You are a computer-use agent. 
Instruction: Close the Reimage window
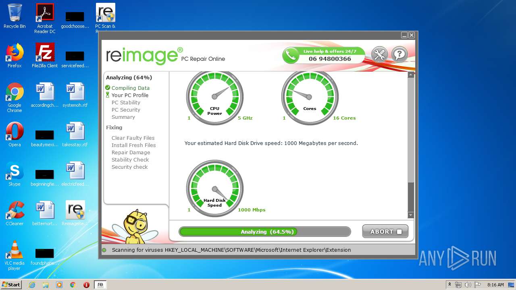pos(412,35)
